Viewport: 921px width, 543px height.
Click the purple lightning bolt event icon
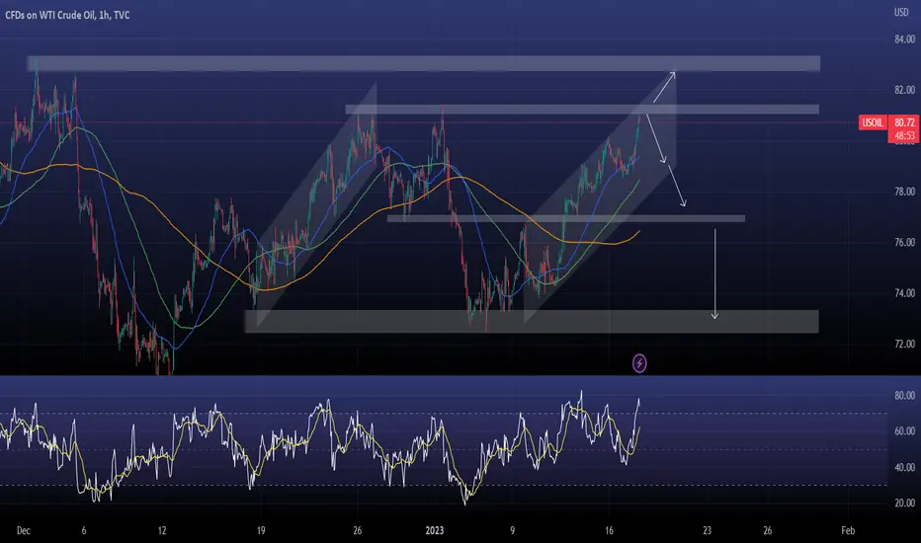pos(639,363)
